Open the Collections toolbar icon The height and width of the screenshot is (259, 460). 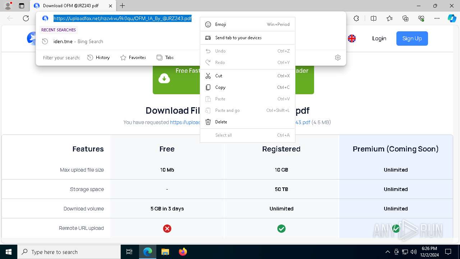(x=405, y=18)
